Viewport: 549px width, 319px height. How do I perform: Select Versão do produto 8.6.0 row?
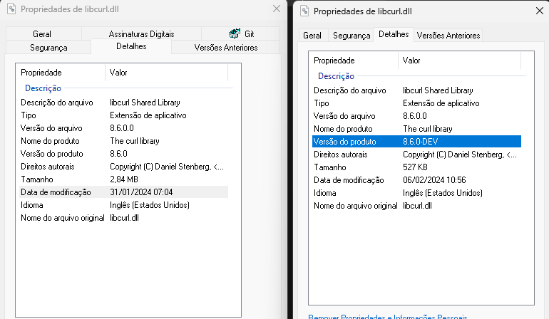click(123, 154)
